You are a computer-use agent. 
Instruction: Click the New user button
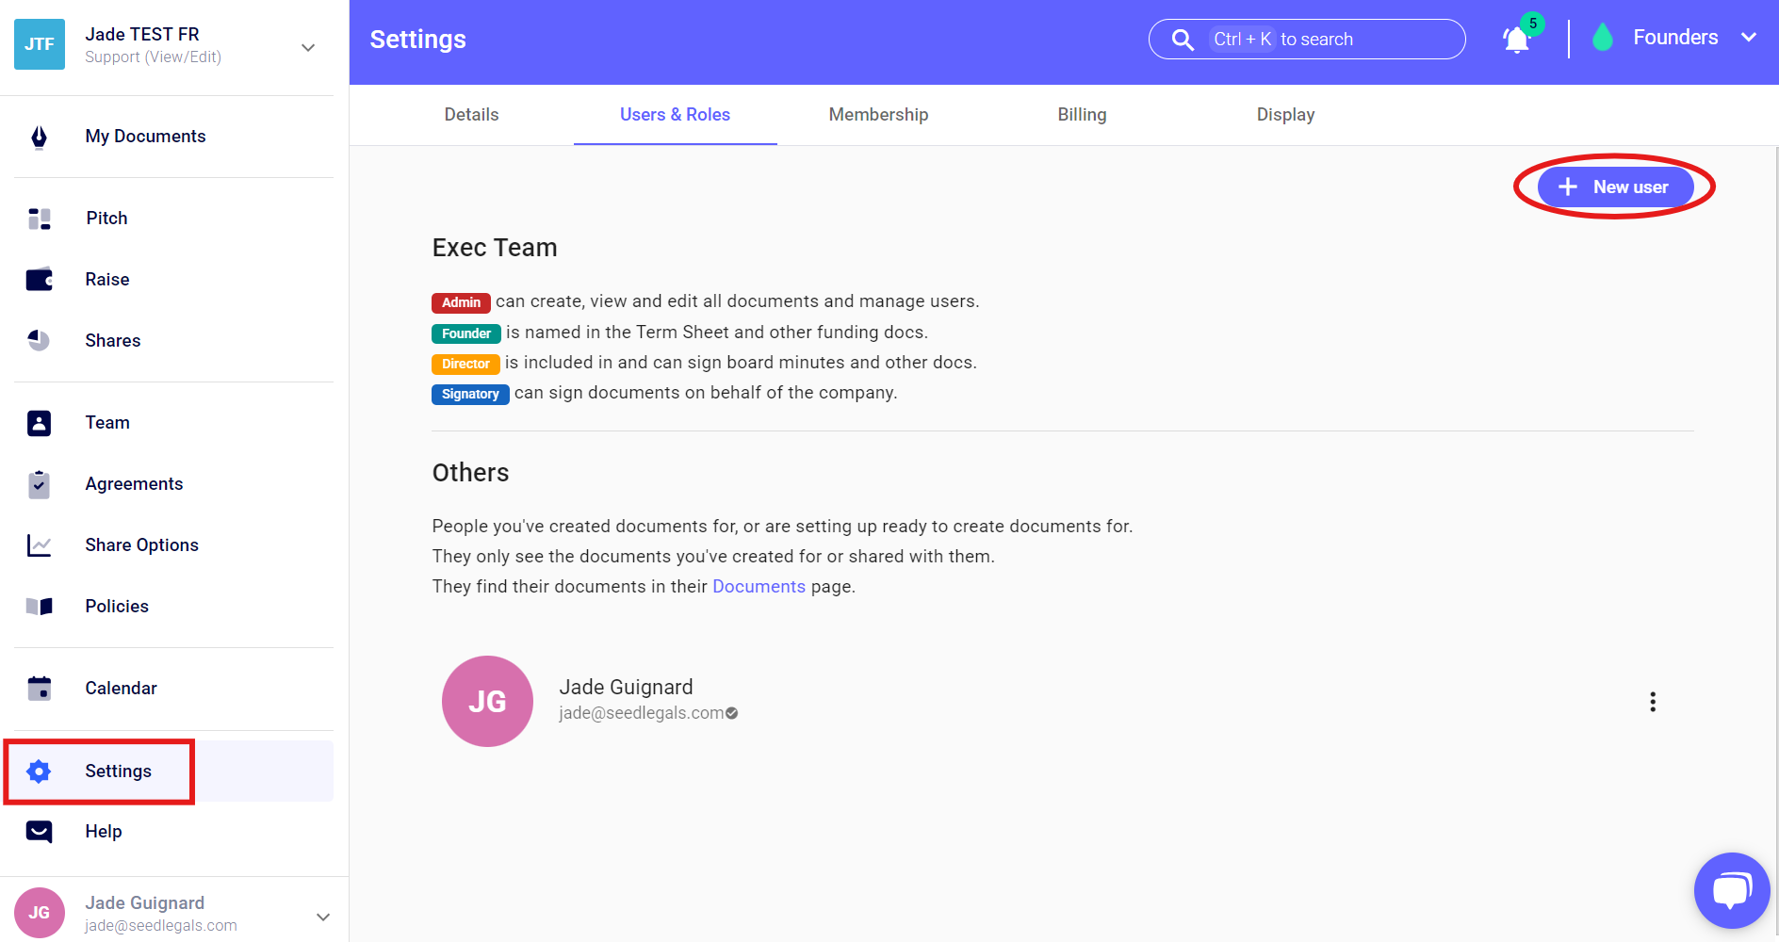click(1615, 187)
